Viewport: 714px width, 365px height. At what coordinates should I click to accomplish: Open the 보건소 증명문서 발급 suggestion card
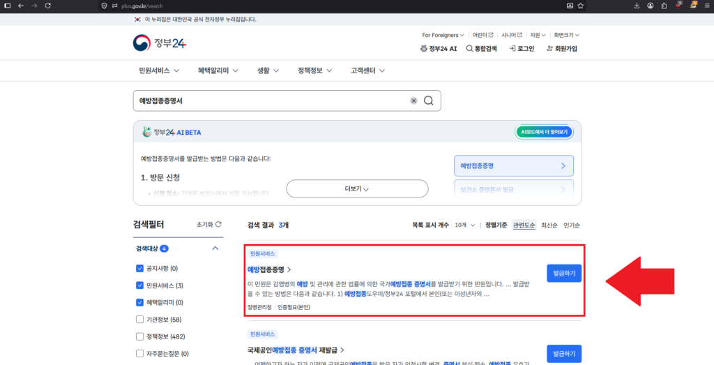[x=514, y=188]
